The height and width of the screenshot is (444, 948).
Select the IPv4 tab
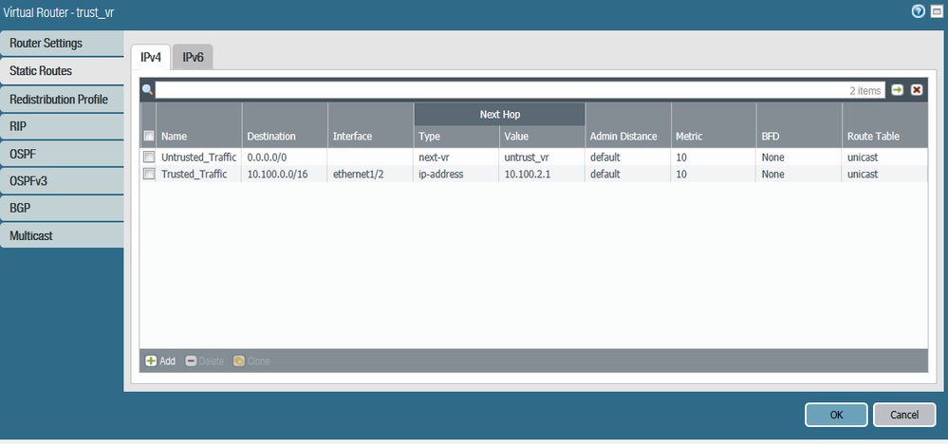(151, 57)
